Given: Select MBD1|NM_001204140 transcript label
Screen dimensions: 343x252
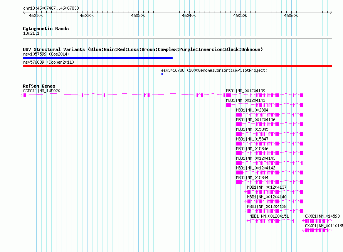Looking at the screenshot, I should point(267,197).
